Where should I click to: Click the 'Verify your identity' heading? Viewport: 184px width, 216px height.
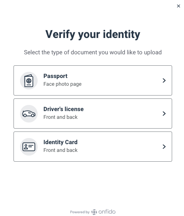93,34
